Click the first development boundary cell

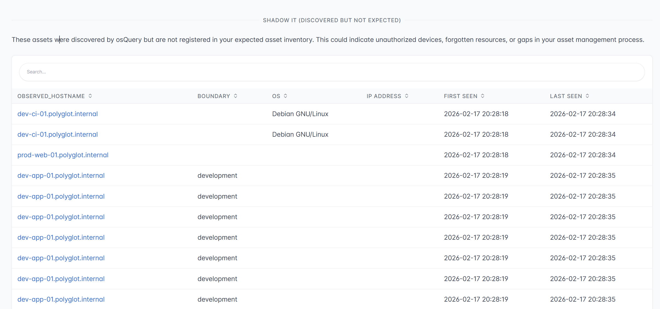[217, 176]
